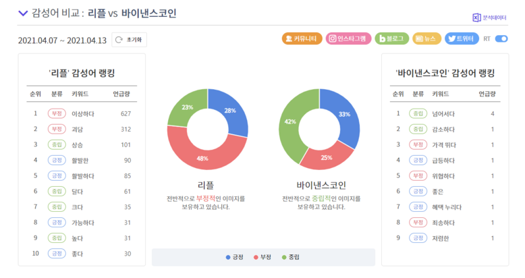Click the 초기화 reset button
The height and width of the screenshot is (278, 525).
[x=130, y=40]
